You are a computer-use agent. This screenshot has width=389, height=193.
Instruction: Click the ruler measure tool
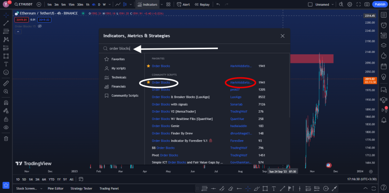tap(6, 83)
